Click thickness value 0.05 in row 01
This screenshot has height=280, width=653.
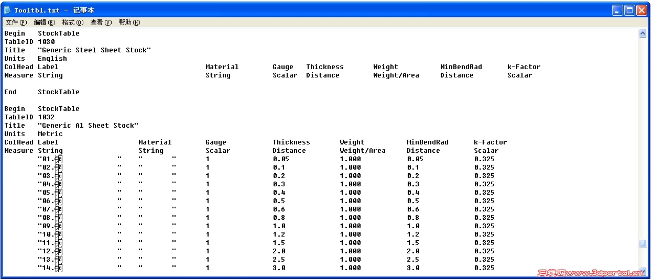point(281,159)
